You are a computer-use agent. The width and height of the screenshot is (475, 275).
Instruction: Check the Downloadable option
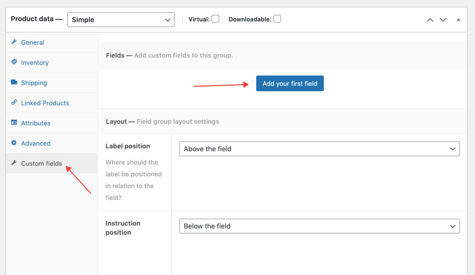click(x=277, y=19)
